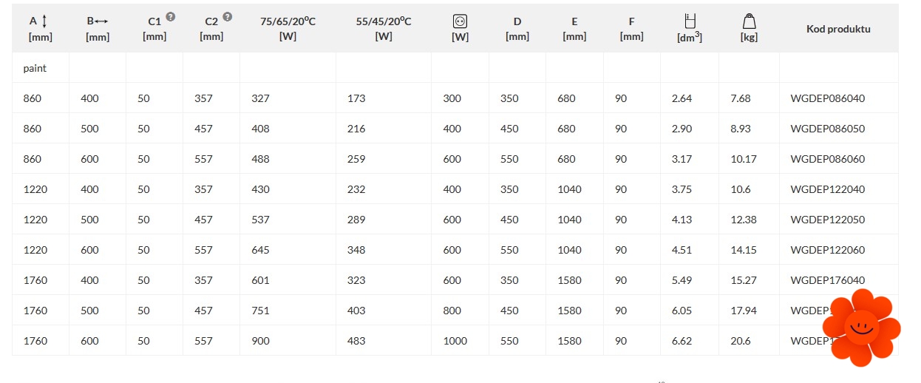Click the question mark icon beside C2
Screen dimensions: 921x383
pyautogui.click(x=228, y=17)
